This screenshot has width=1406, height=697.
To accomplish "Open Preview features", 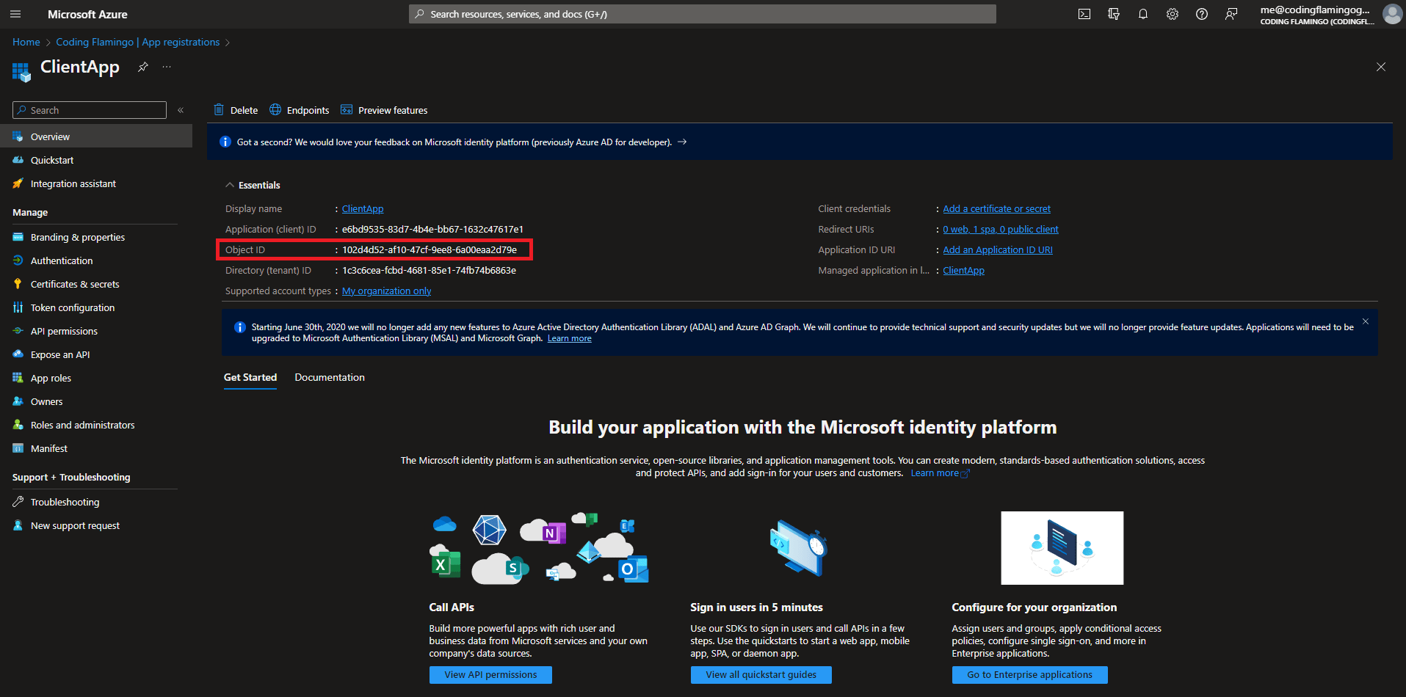I will tap(384, 110).
